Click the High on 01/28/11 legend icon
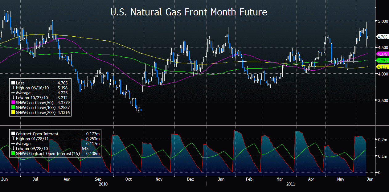The image size is (389, 192). coord(13,139)
